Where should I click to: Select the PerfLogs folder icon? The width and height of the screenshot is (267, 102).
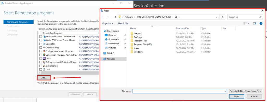(132, 37)
